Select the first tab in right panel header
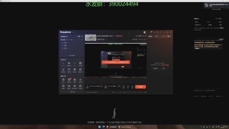229x129 pixels. (150, 36)
